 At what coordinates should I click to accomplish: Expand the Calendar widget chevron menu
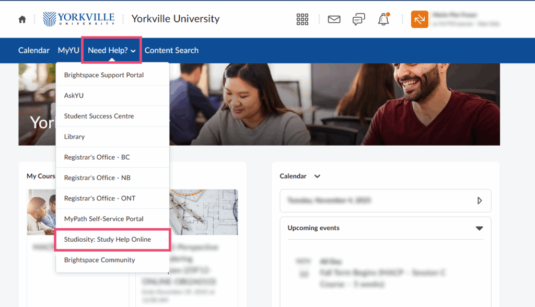pyautogui.click(x=317, y=176)
